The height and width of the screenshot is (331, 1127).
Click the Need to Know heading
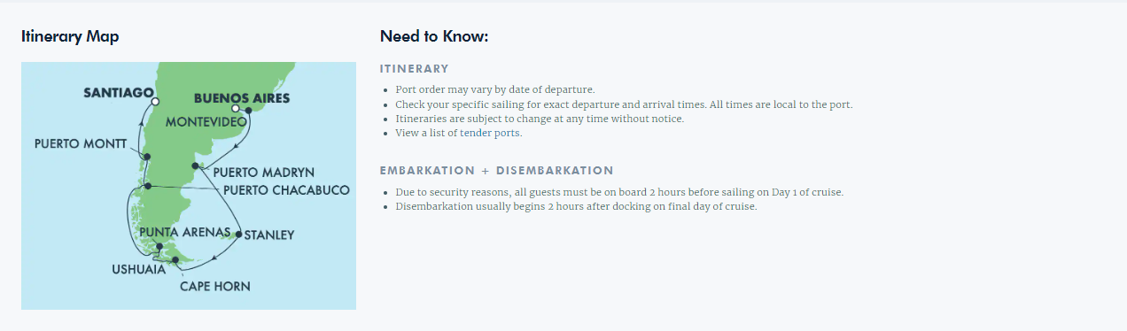434,36
